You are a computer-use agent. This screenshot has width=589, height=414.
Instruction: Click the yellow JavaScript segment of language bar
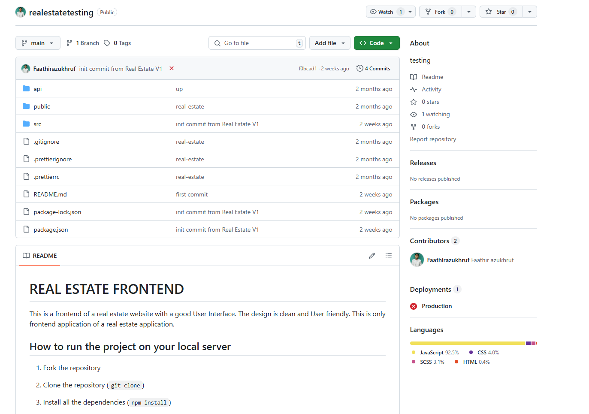[x=468, y=343]
